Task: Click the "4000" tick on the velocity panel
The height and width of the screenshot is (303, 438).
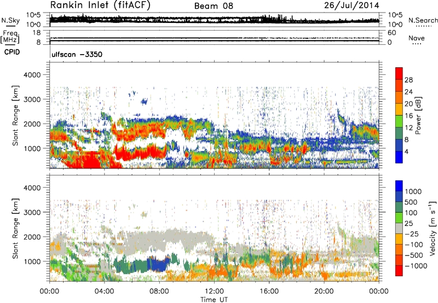Action: click(x=32, y=188)
